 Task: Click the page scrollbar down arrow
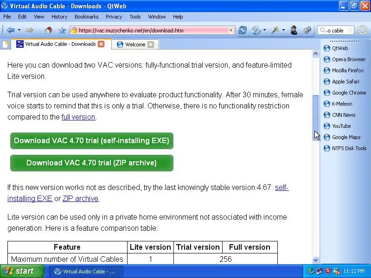[315, 260]
